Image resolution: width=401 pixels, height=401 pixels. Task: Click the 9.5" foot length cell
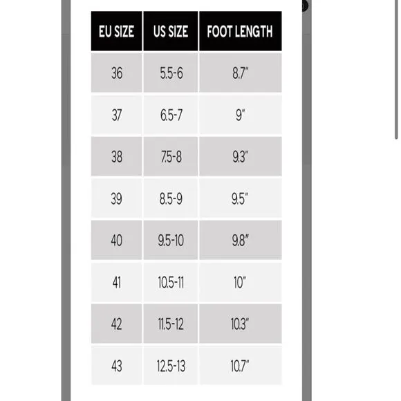pos(241,198)
